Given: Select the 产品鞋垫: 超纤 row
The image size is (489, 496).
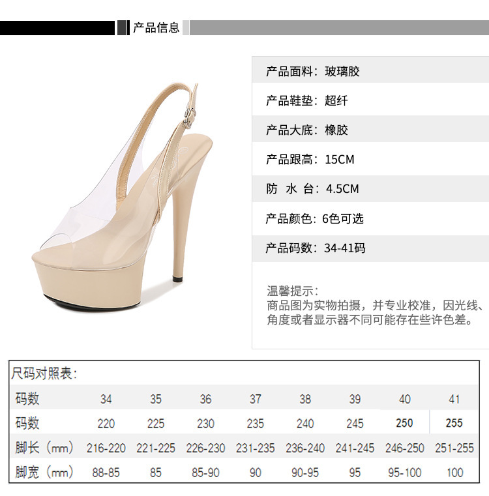Looking at the screenshot, I should [x=370, y=100].
